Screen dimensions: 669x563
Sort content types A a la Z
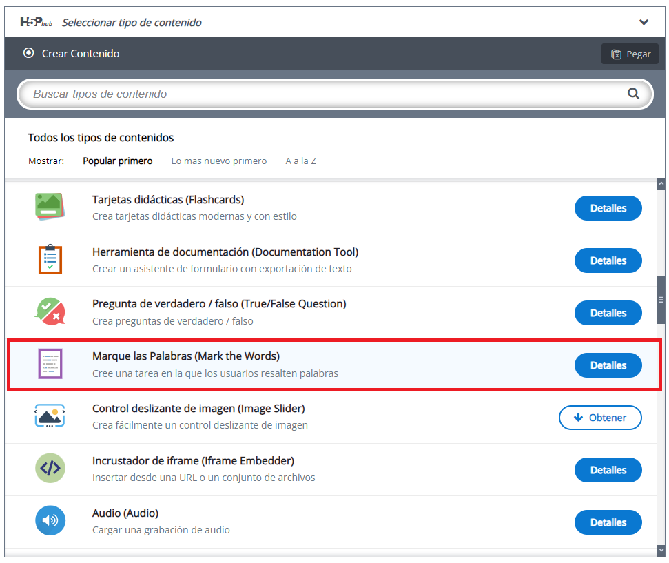(x=301, y=161)
